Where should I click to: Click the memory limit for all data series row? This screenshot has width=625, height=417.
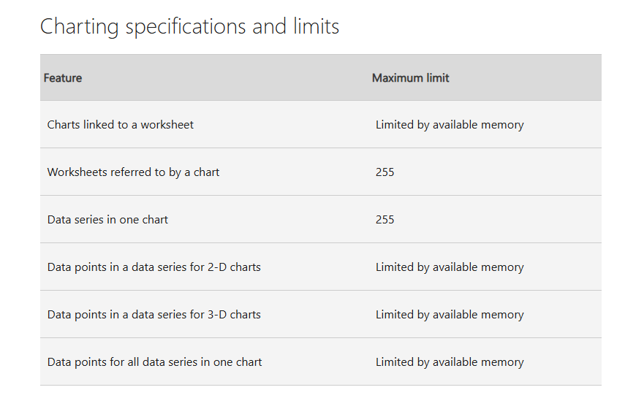click(x=450, y=361)
